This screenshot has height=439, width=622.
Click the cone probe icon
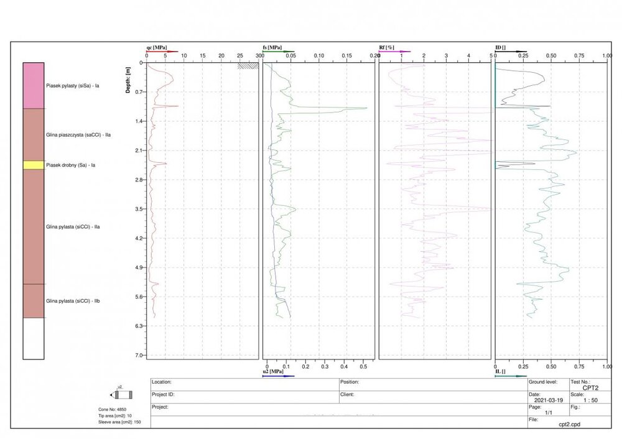click(121, 395)
